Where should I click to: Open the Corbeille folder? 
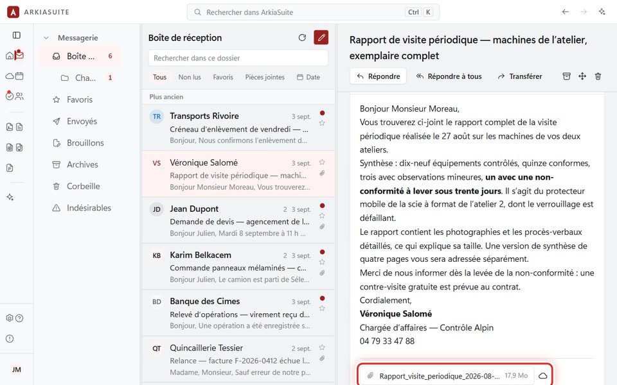80,186
